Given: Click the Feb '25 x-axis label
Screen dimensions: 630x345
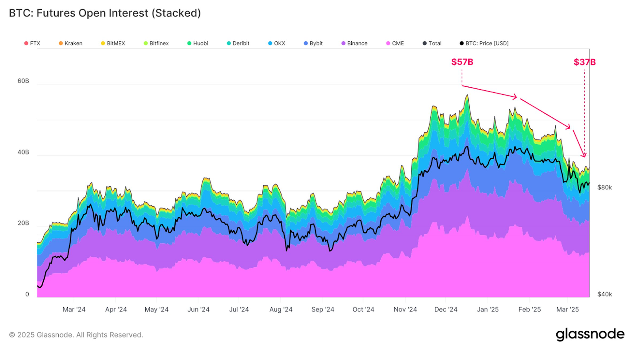Looking at the screenshot, I should tap(530, 310).
